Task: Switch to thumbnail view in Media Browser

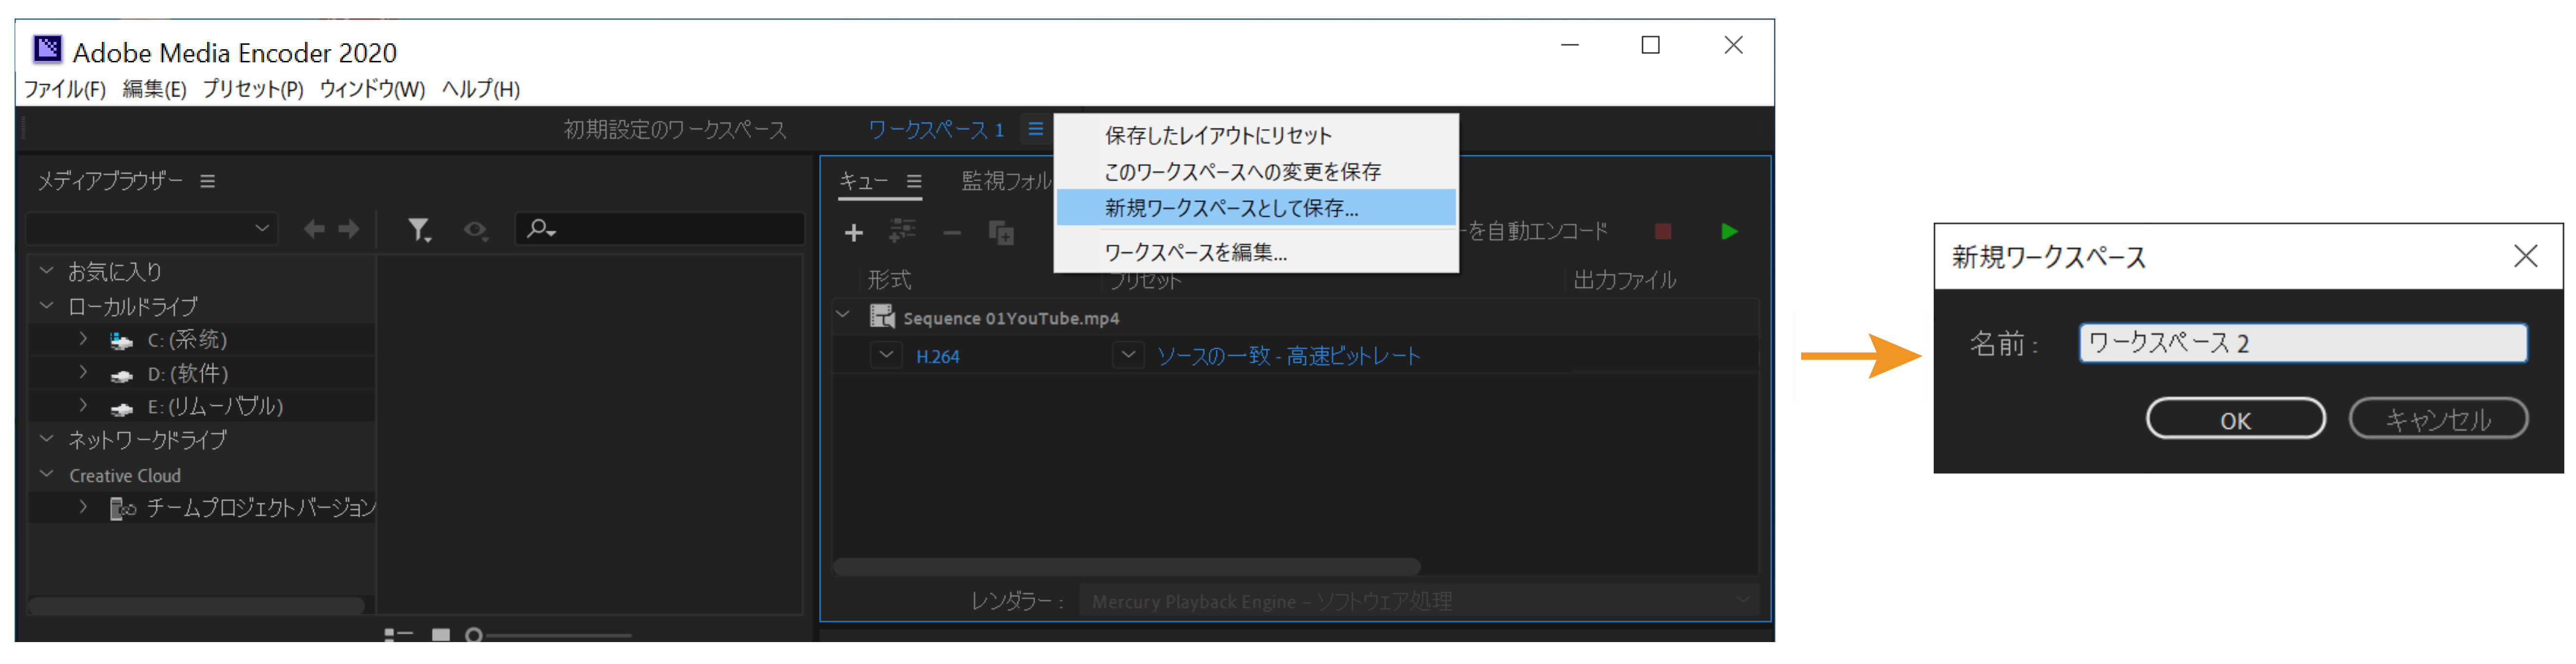Action: pos(441,635)
